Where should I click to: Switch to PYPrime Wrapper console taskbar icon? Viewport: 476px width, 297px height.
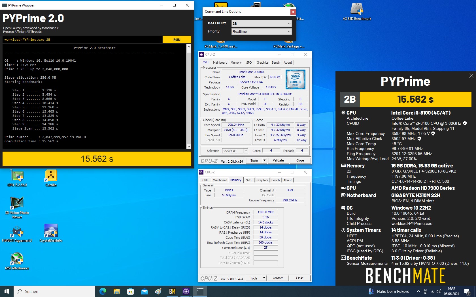tap(200, 291)
